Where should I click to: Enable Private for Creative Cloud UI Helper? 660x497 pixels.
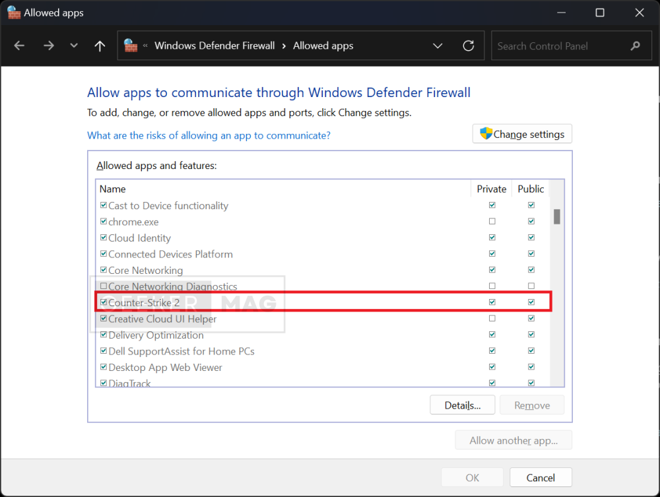point(492,318)
